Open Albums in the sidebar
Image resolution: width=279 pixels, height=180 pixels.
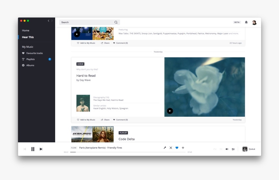pos(30,65)
